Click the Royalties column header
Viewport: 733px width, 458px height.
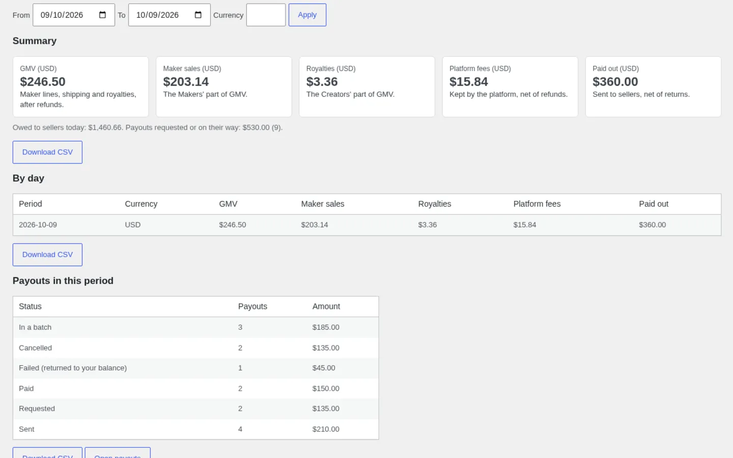pos(435,204)
